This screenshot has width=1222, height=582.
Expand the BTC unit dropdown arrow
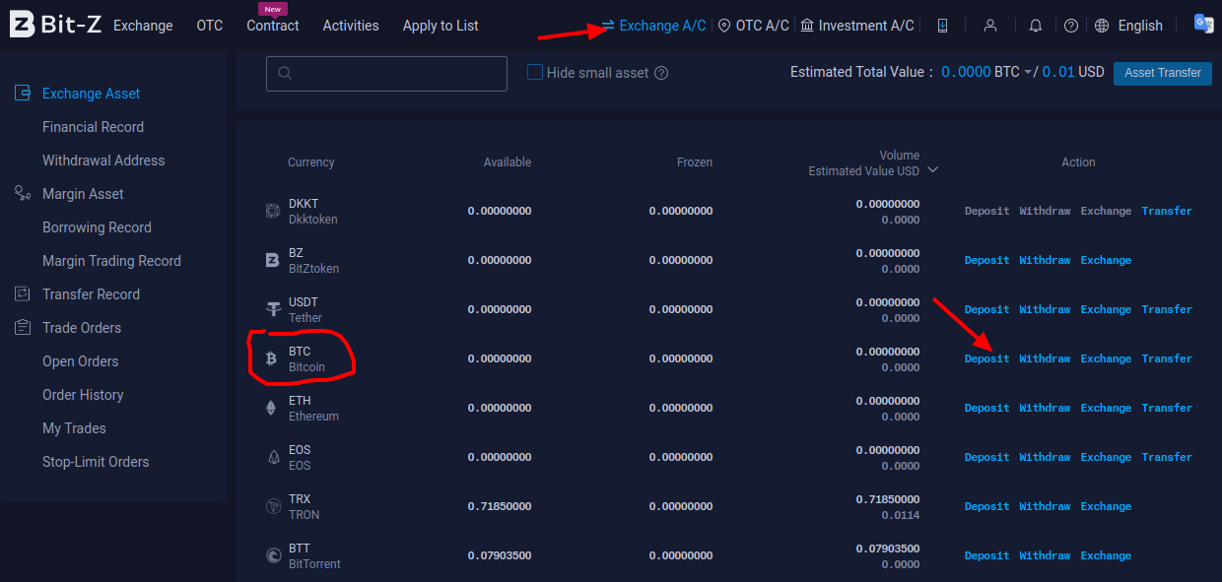(1028, 73)
